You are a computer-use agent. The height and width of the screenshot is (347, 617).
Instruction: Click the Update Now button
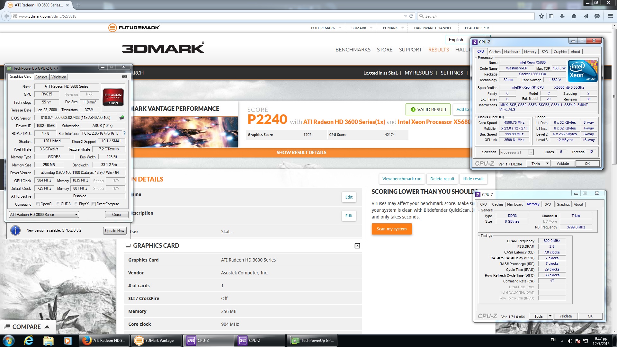click(114, 231)
